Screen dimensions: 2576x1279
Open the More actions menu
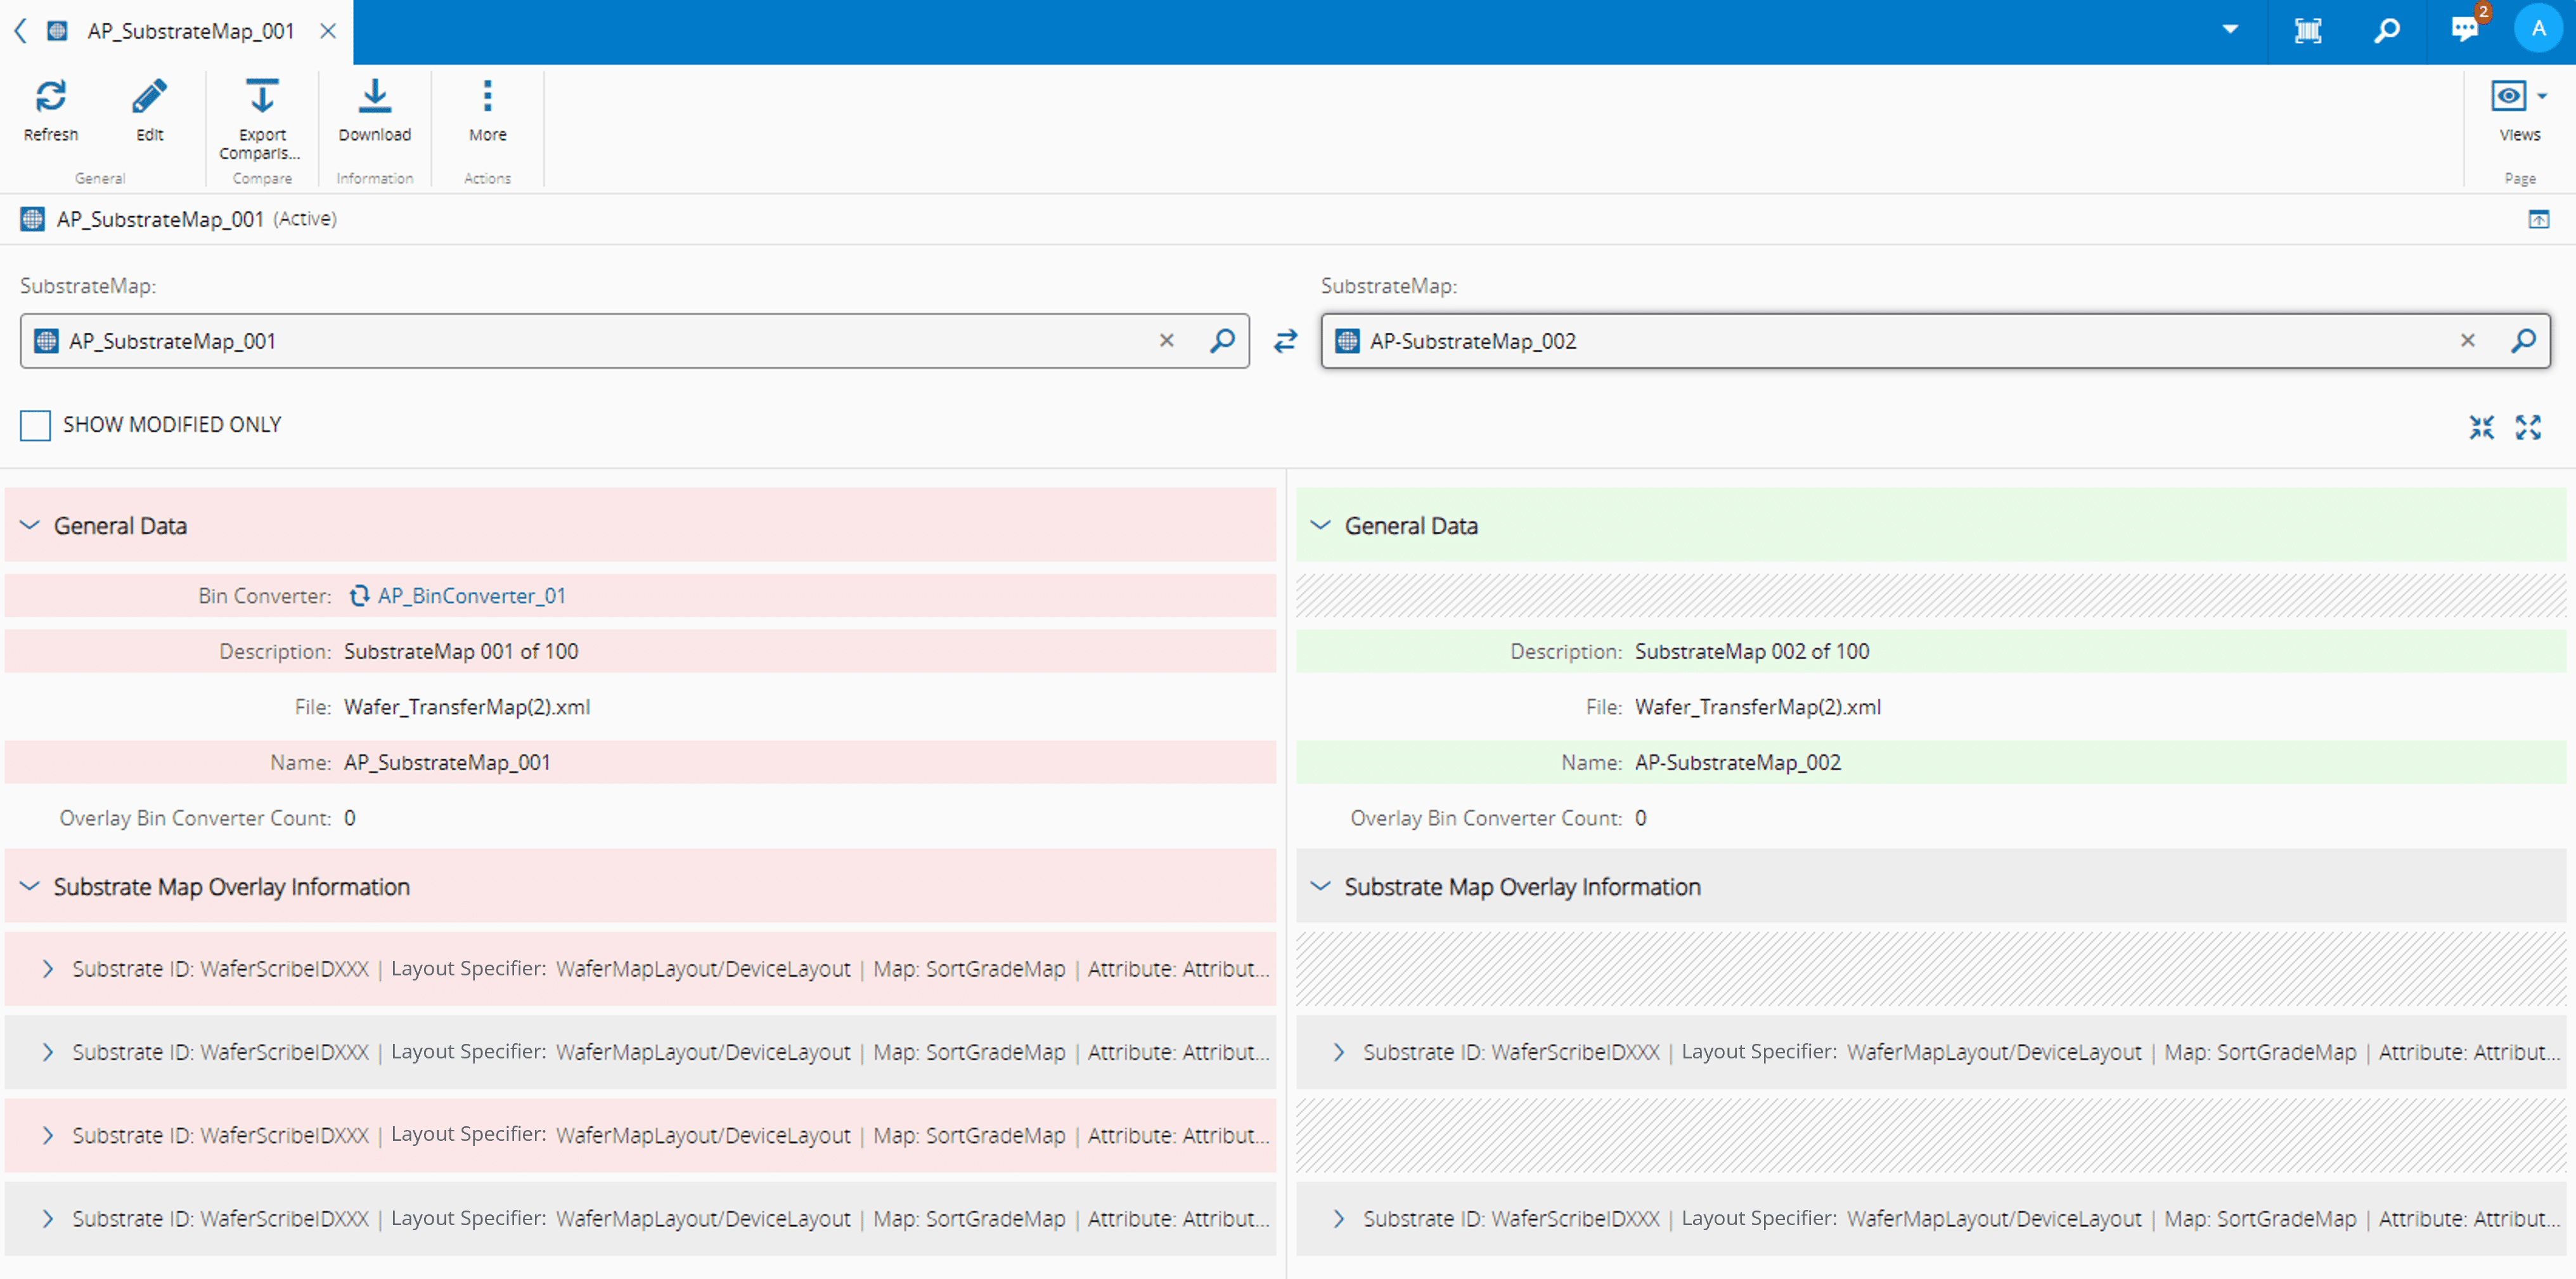pyautogui.click(x=487, y=97)
